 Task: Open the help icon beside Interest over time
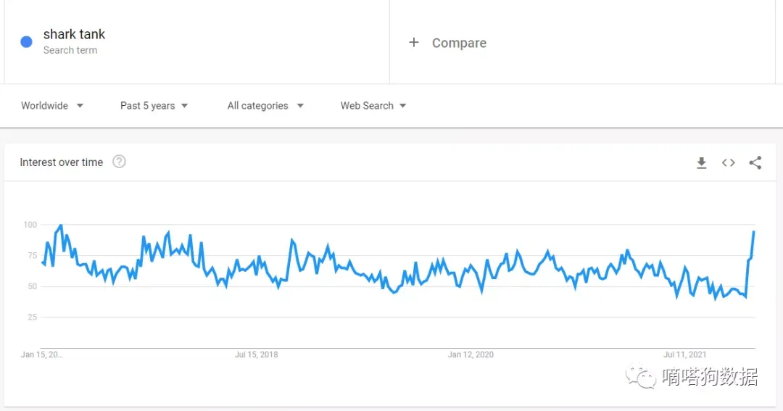click(119, 162)
